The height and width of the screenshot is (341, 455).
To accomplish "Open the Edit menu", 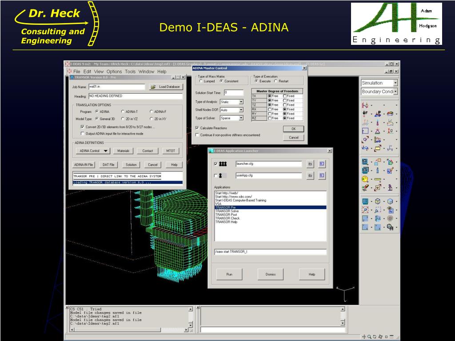I will (88, 71).
